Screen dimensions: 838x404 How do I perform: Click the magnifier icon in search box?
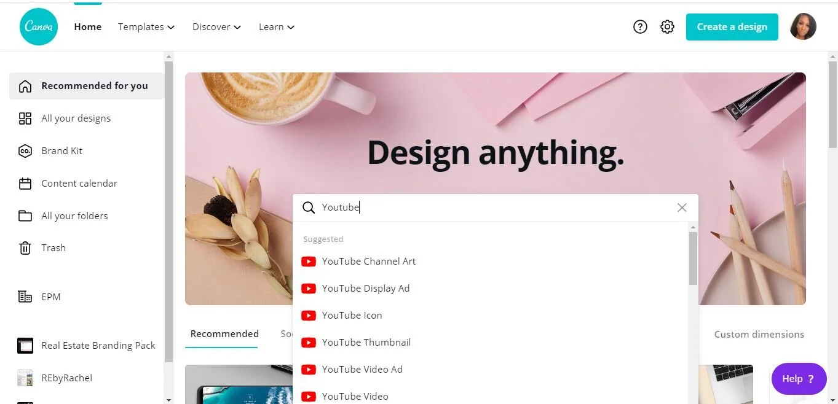point(309,208)
